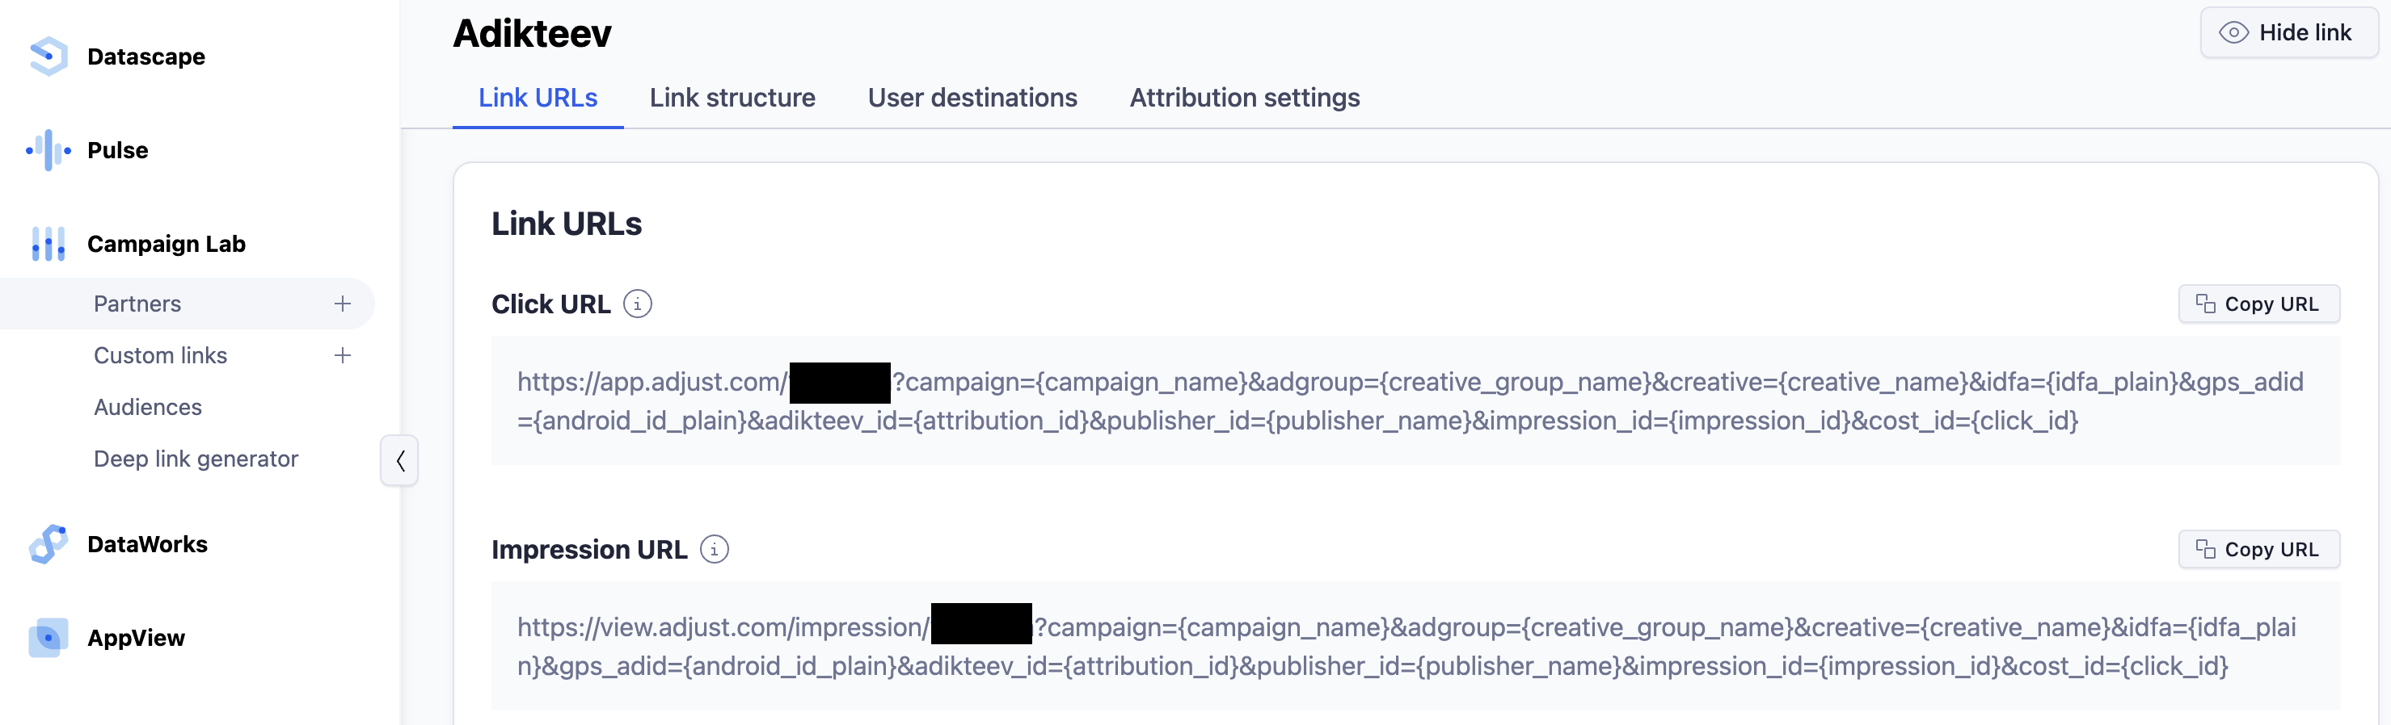Open Audiences in Campaign Lab
Screen dimensions: 2391x725
[x=148, y=407]
